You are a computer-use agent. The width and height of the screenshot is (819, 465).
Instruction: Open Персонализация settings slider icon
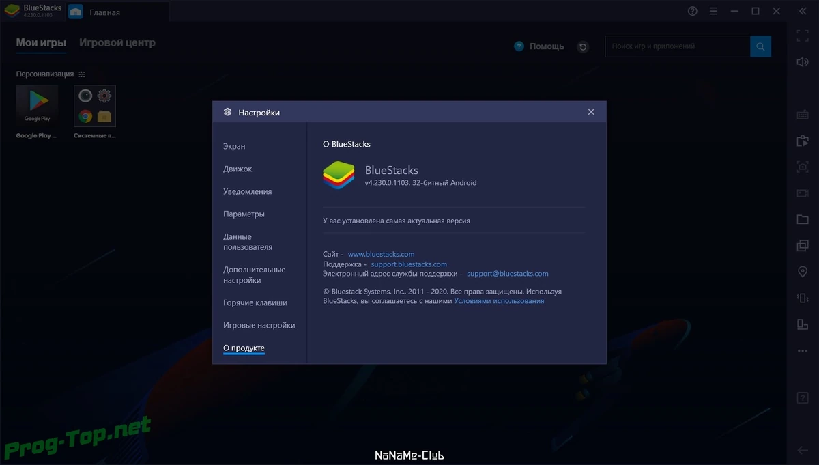coord(82,74)
